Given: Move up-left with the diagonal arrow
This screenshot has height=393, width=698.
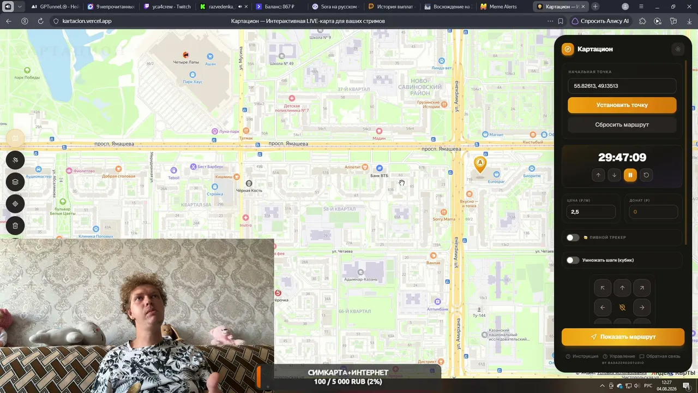Looking at the screenshot, I should tap(603, 288).
